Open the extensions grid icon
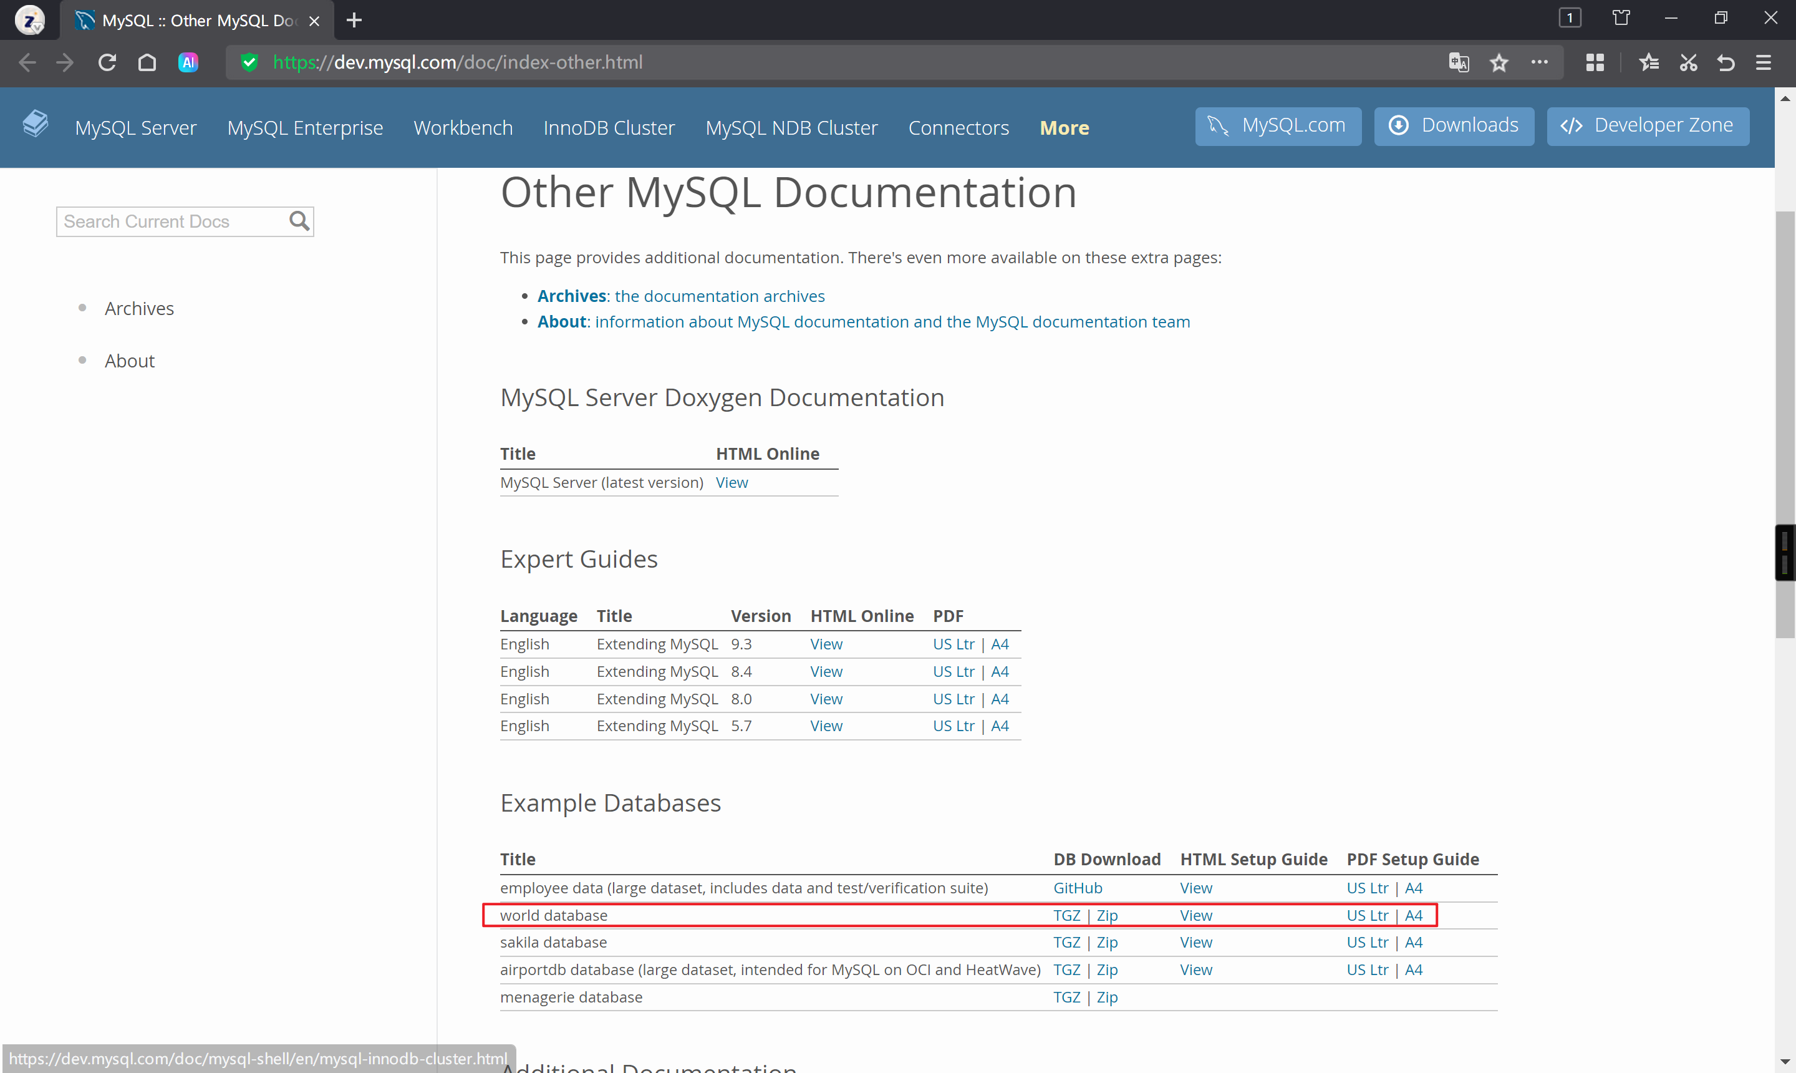This screenshot has width=1796, height=1073. [x=1595, y=62]
